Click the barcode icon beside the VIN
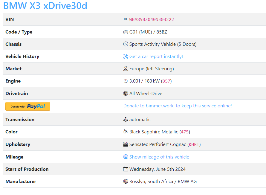Screen dimensions: 266x195 point(126,19)
